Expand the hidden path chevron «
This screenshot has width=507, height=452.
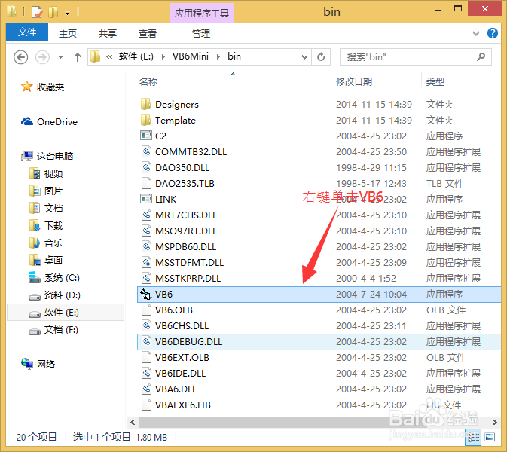pos(109,57)
